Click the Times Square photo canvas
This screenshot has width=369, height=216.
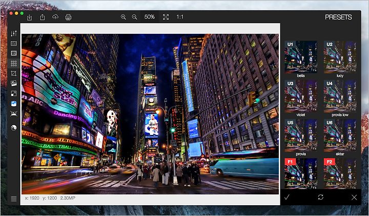pos(150,114)
